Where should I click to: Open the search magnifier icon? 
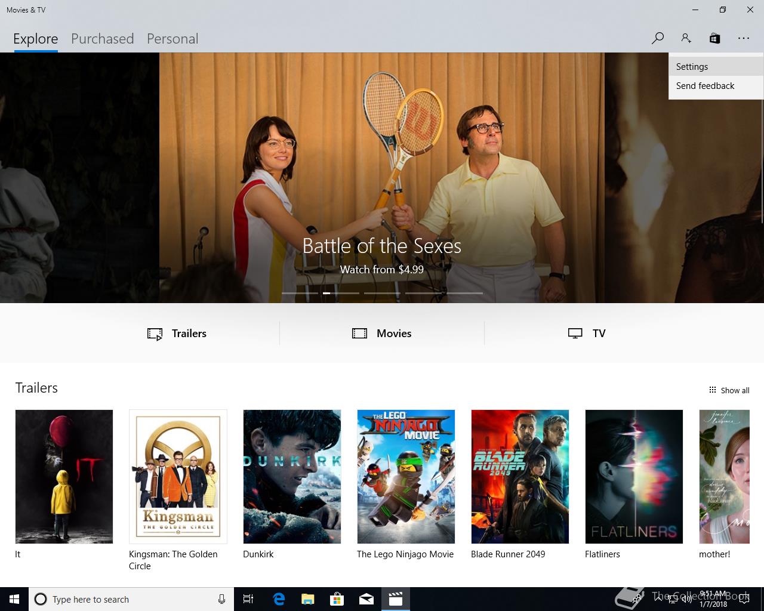pos(658,38)
